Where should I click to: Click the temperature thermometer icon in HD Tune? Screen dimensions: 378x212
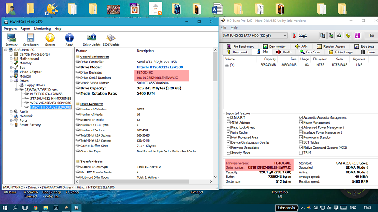[294, 36]
